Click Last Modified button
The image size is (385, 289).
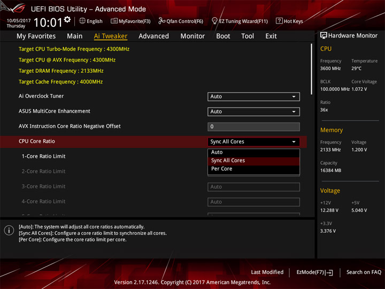(267, 272)
